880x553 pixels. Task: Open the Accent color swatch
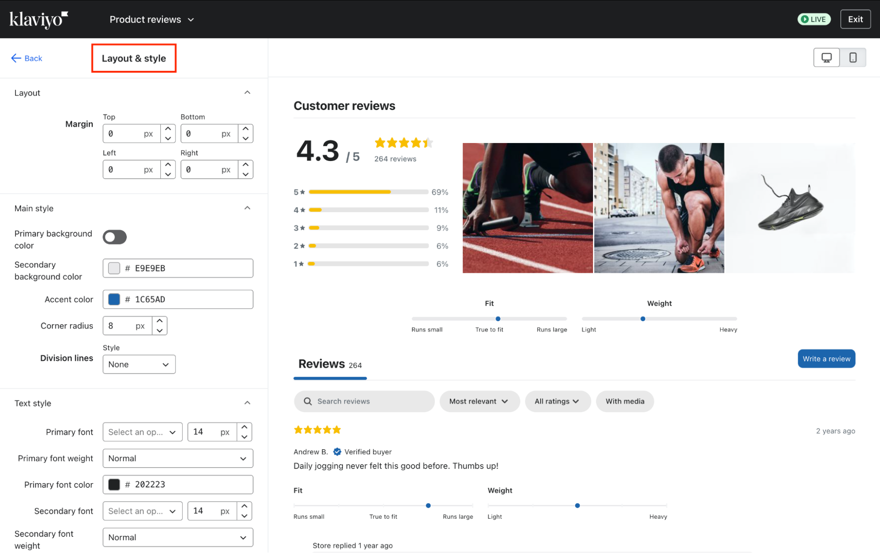pyautogui.click(x=114, y=299)
